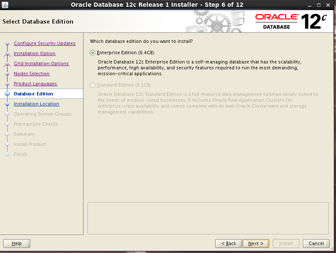Image resolution: width=336 pixels, height=253 pixels.
Task: Proceed with the Next button
Action: [x=256, y=244]
